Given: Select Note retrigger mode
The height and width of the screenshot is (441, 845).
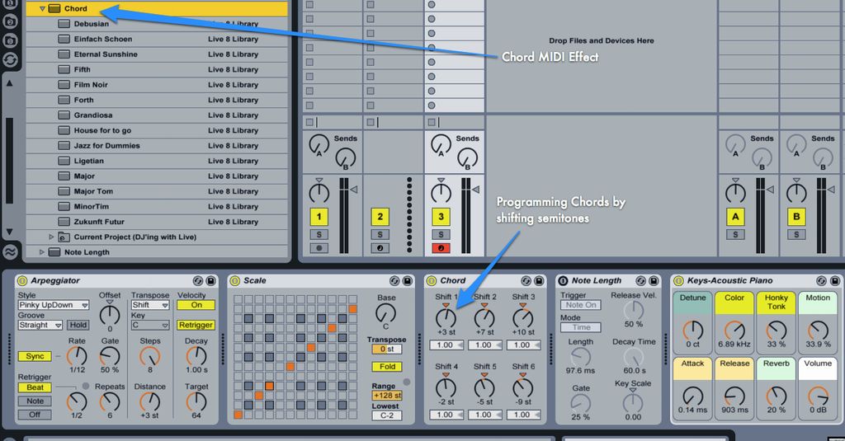Looking at the screenshot, I should point(35,401).
